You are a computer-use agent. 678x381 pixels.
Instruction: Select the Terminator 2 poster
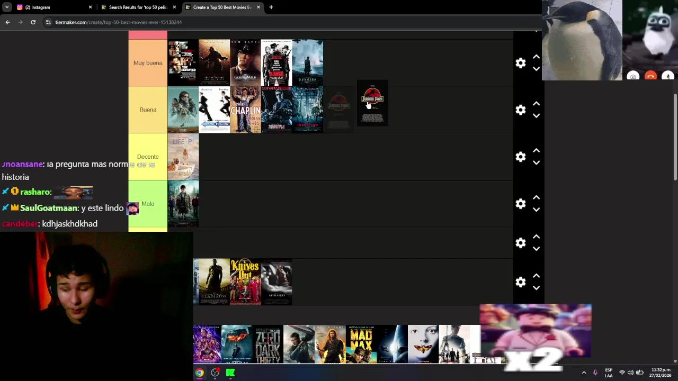(x=276, y=110)
